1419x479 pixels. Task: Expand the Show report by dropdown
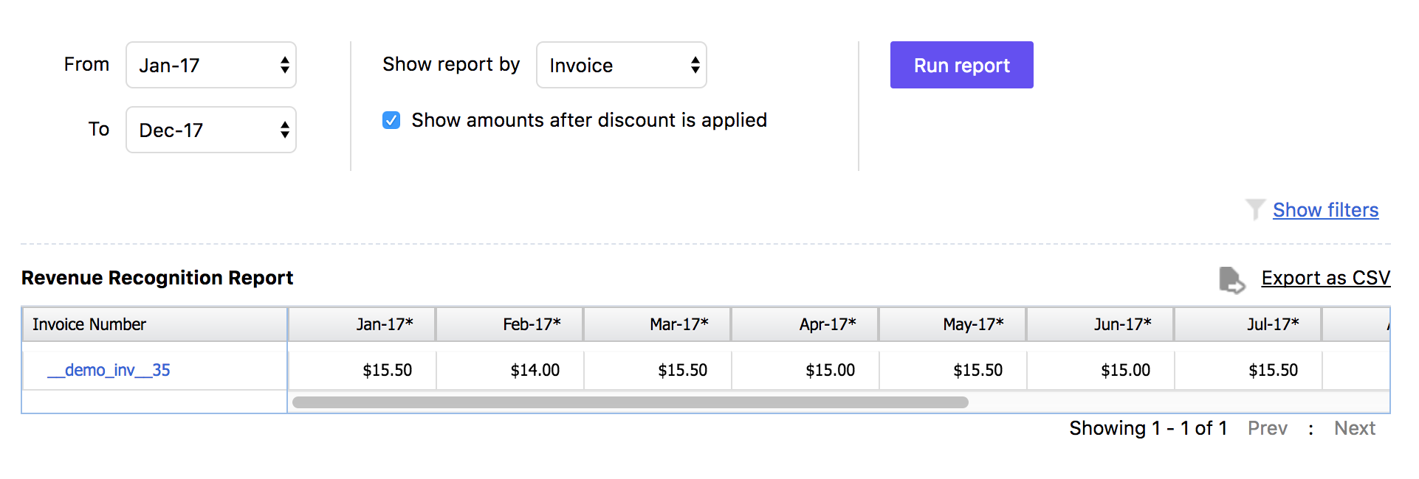621,65
